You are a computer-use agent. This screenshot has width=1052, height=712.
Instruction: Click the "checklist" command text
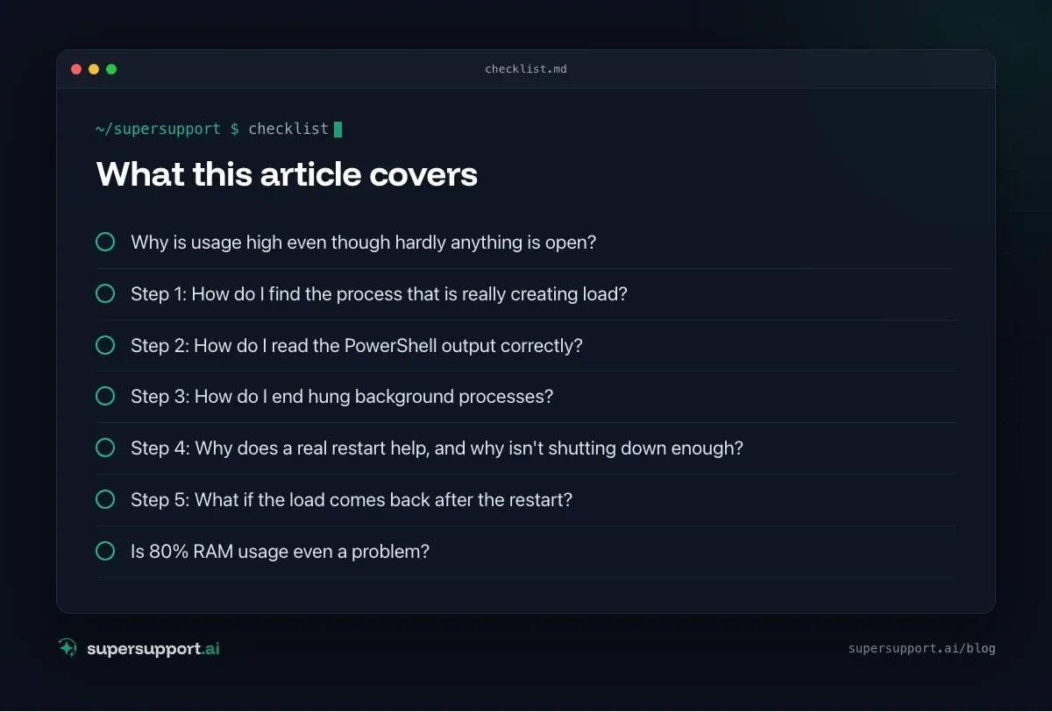point(288,129)
